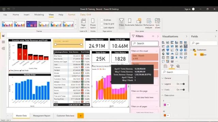Open the Modeling ribbon tab

[x=39, y=15]
